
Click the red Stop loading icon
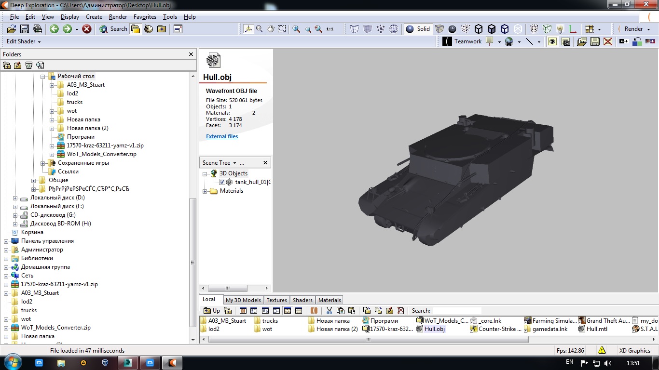(x=87, y=29)
